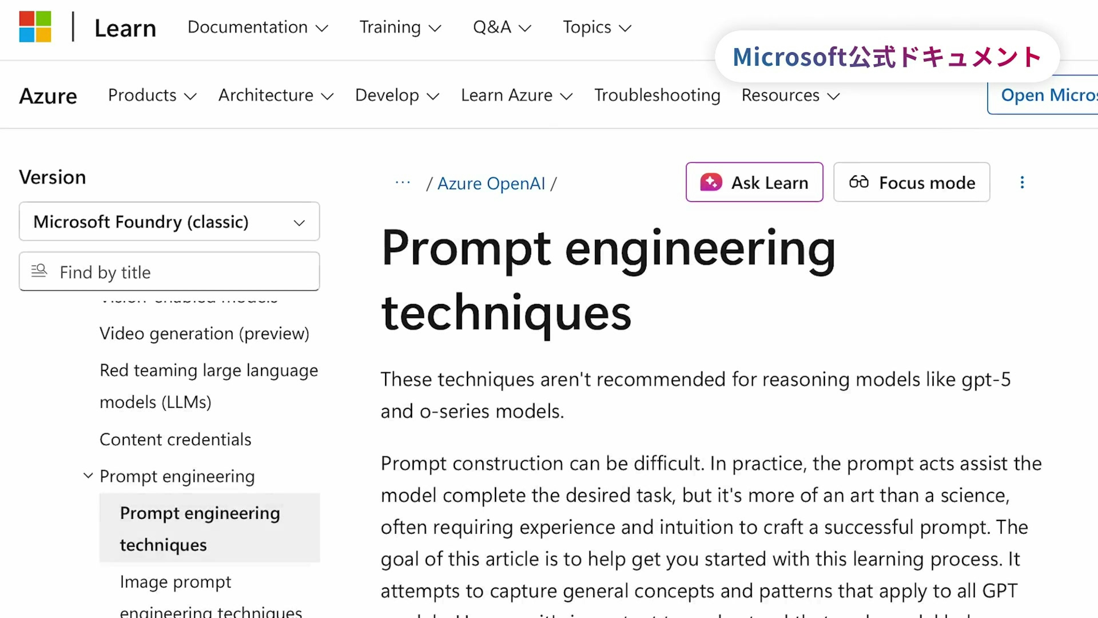Open Content credentials sidebar article
1098x618 pixels.
click(x=175, y=439)
